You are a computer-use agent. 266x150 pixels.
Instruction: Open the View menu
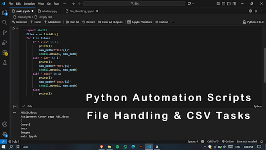41,4
